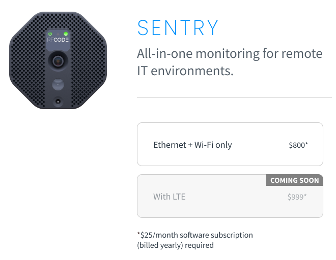Select the Ethernet + Wi-Fi only option card
This screenshot has height=260, width=336.
coord(230,144)
